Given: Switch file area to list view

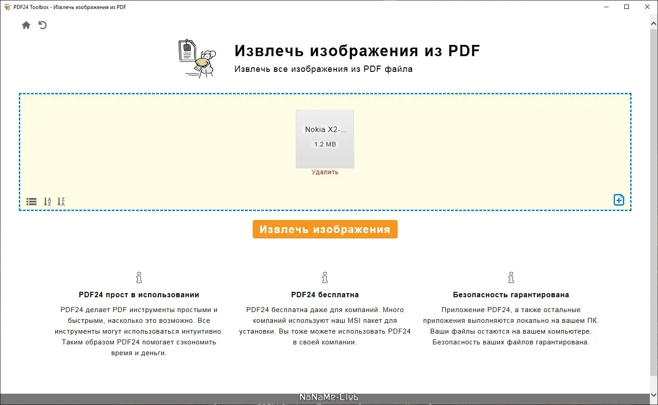Looking at the screenshot, I should pyautogui.click(x=31, y=202).
